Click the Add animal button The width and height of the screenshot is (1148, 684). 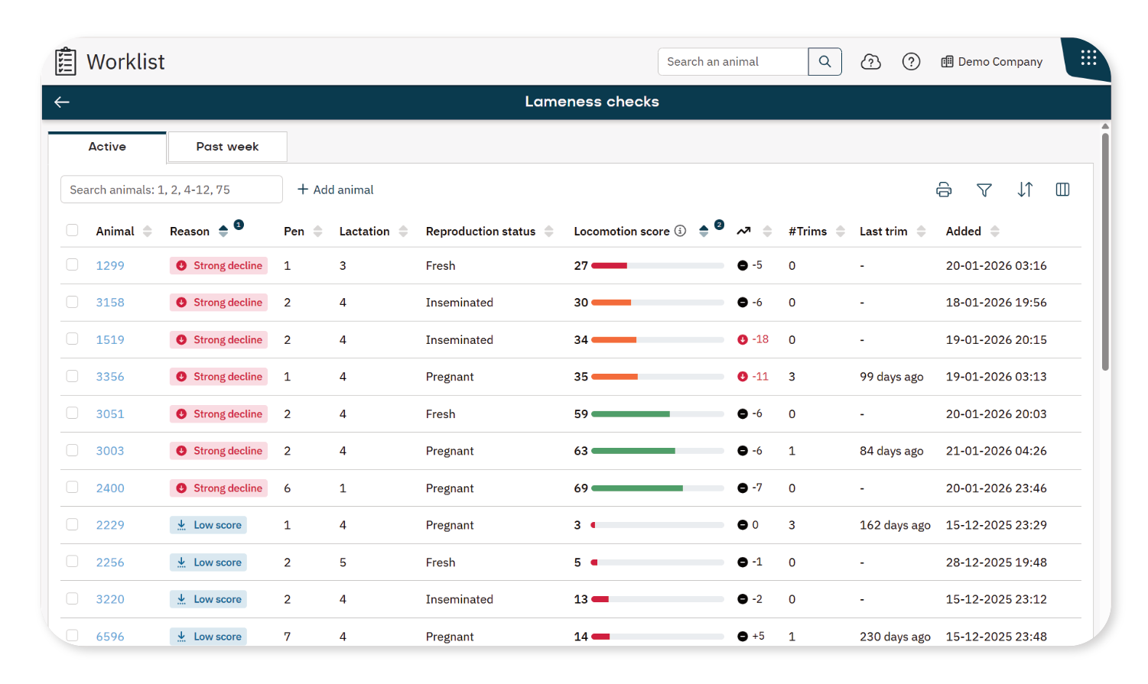click(x=335, y=190)
